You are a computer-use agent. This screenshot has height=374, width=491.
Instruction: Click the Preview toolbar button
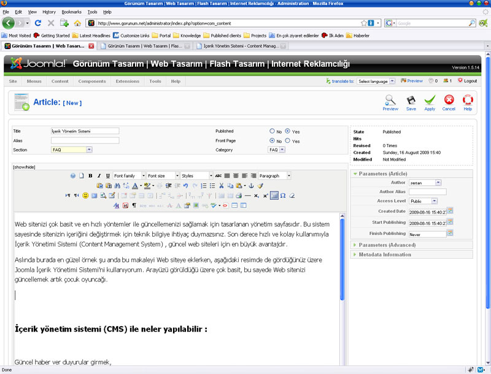pyautogui.click(x=390, y=103)
